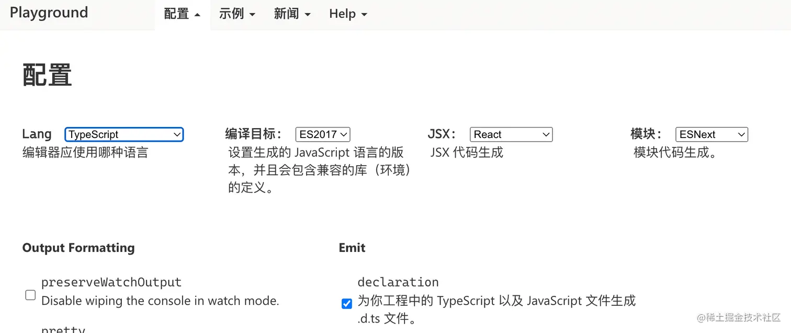The height and width of the screenshot is (333, 791).
Task: Click the 设置生成的 JavaScript 语言的版本 description
Action: pyautogui.click(x=319, y=170)
